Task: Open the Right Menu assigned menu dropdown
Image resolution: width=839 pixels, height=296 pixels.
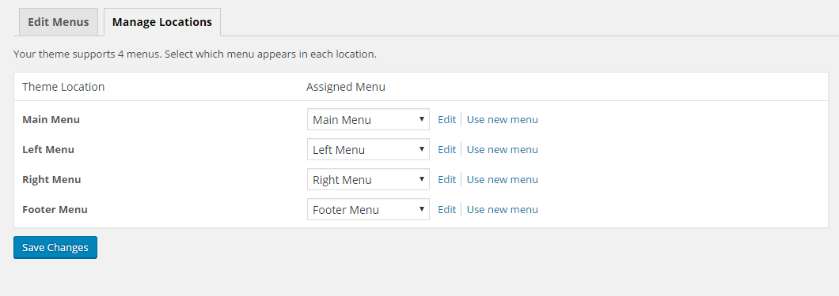Action: pos(368,180)
